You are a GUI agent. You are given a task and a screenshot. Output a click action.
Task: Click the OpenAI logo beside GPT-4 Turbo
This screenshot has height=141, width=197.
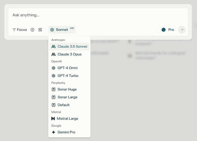(x=53, y=76)
